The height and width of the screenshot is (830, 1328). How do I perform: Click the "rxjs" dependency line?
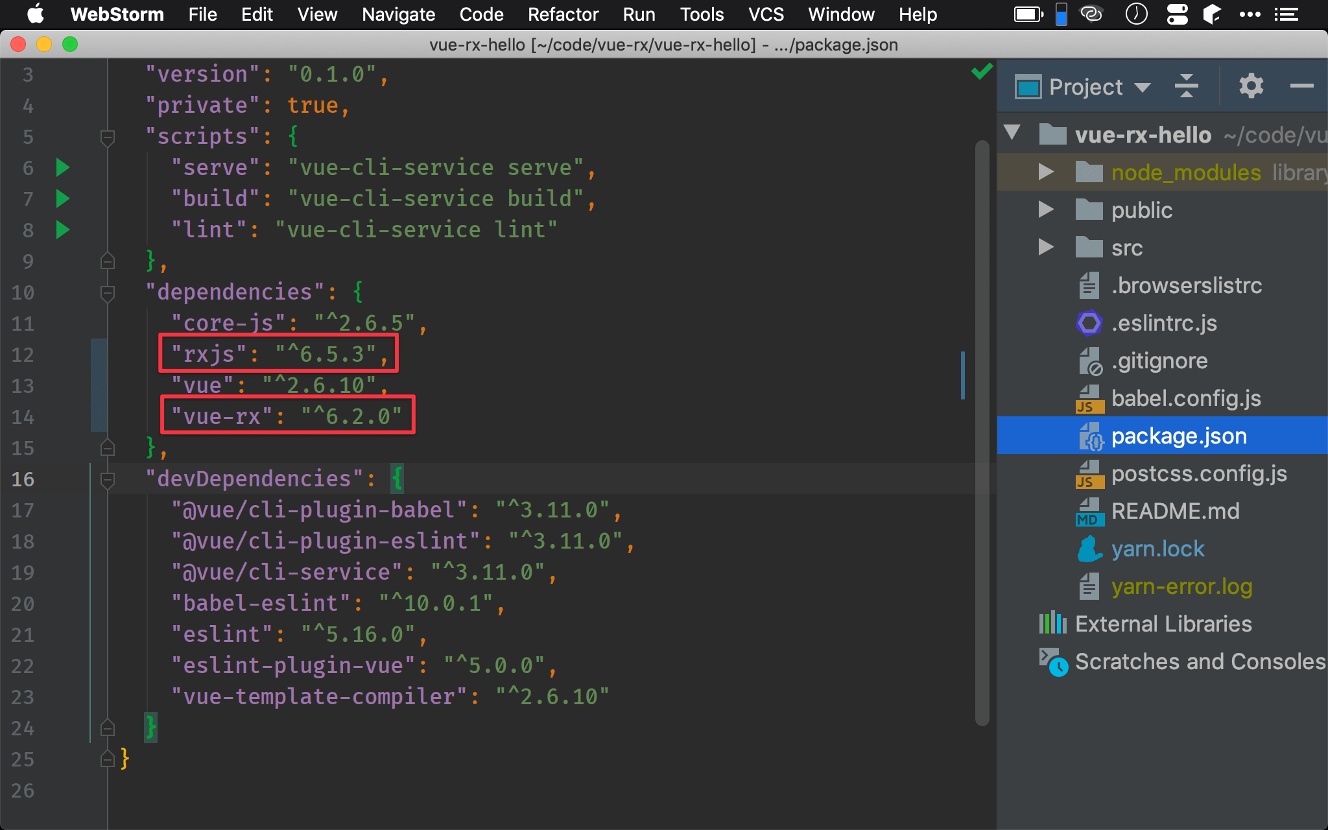279,354
